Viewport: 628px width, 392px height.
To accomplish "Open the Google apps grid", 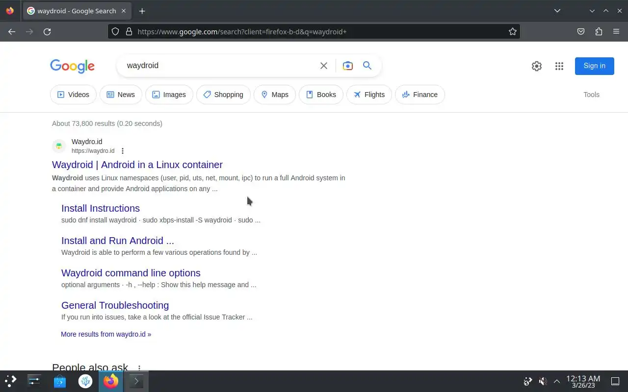I will click(559, 66).
